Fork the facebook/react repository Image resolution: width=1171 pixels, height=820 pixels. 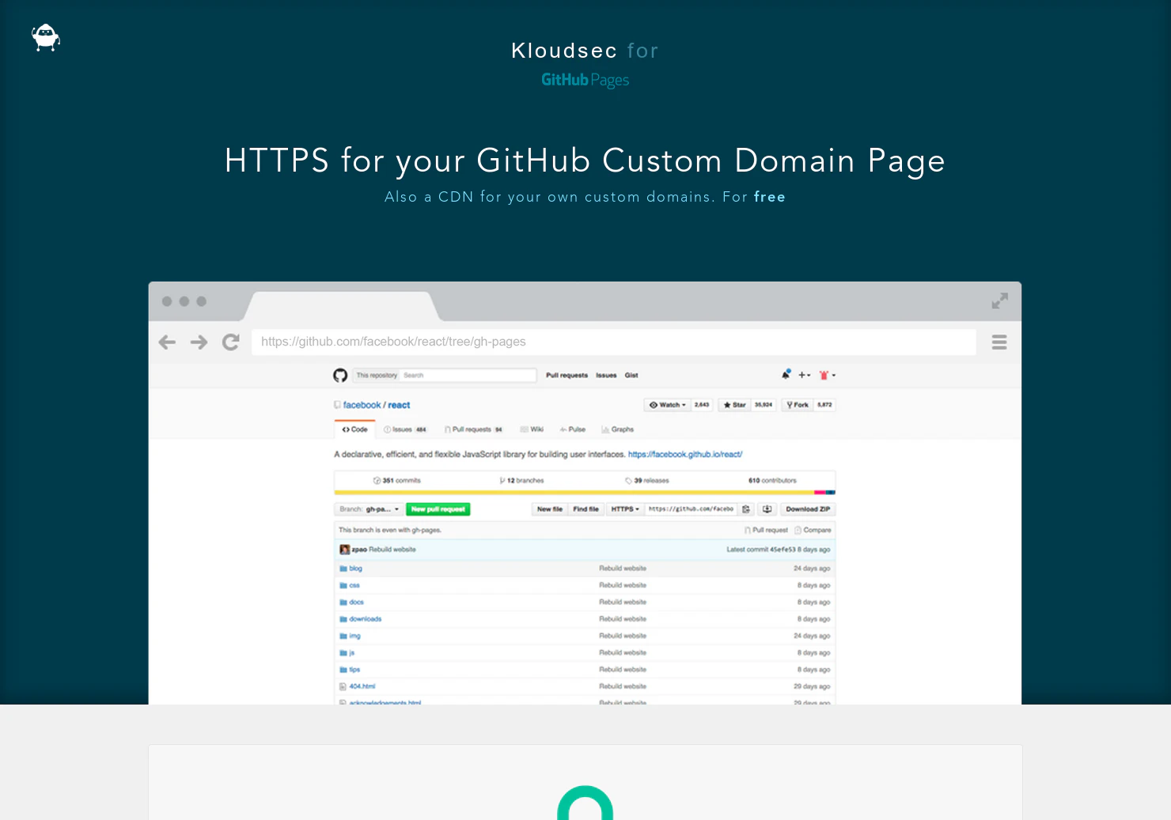click(x=798, y=405)
